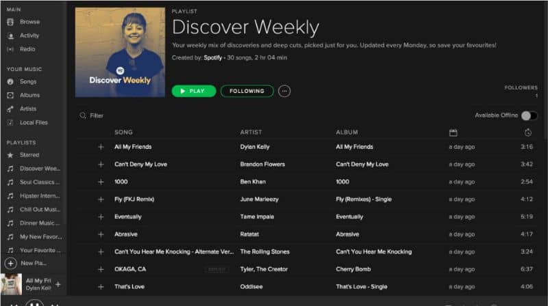Add Can't Deny My Love using plus icon
548x306 pixels.
pos(101,165)
